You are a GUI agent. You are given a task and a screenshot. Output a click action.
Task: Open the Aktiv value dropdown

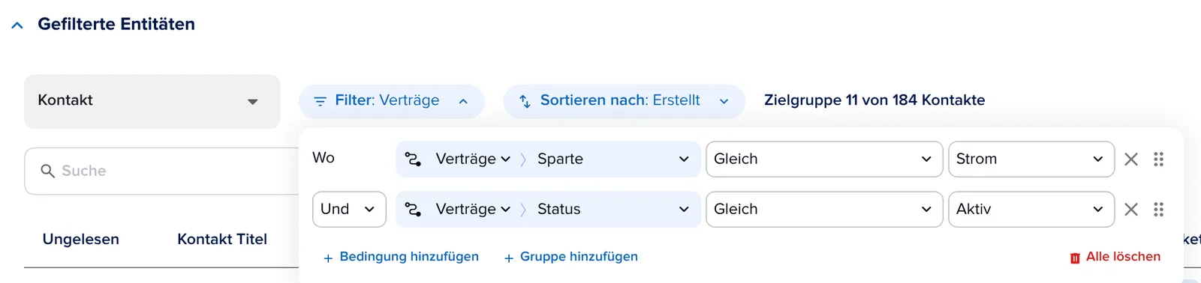(x=1031, y=209)
